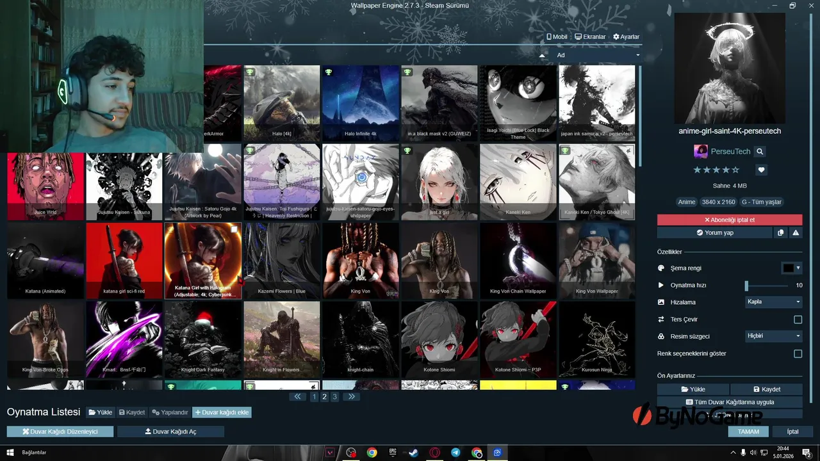
Task: Open the Mobil tab
Action: point(556,37)
